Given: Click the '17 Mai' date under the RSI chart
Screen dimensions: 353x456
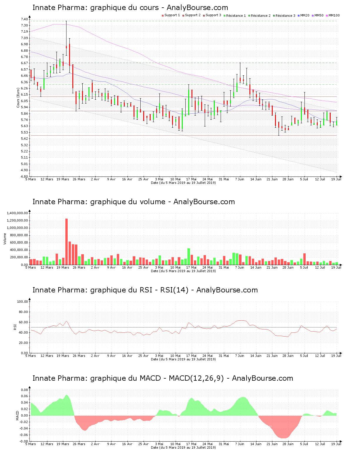Looking at the screenshot, I should pyautogui.click(x=192, y=356).
